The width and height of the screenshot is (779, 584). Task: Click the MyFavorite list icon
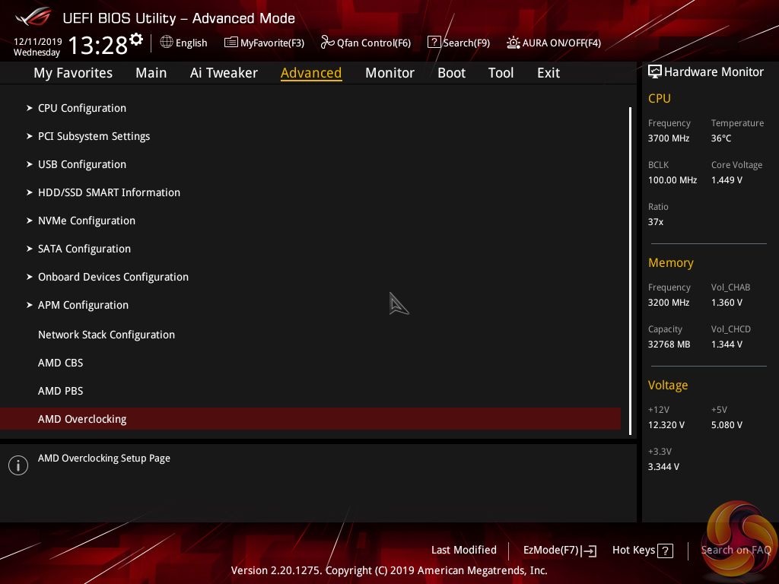point(231,43)
